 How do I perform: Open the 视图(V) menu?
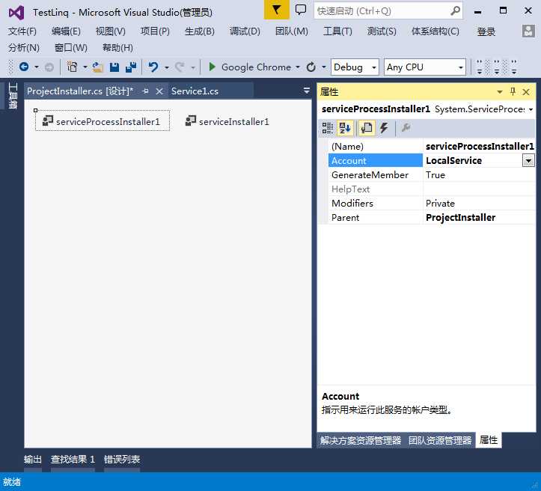111,31
